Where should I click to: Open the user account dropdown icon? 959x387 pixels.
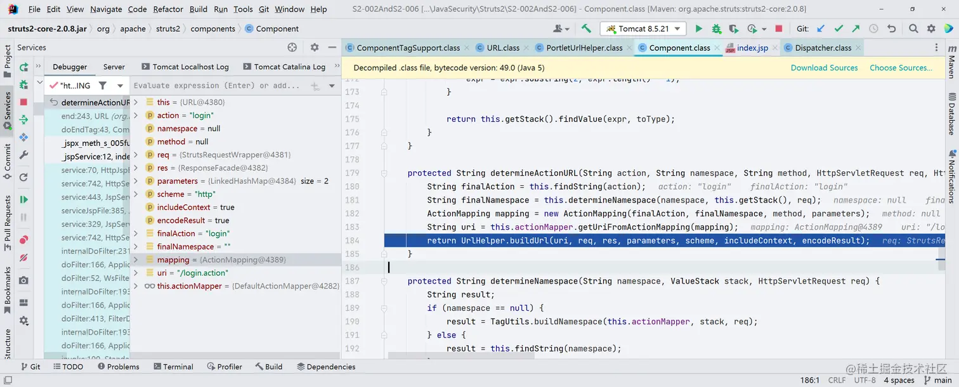561,29
